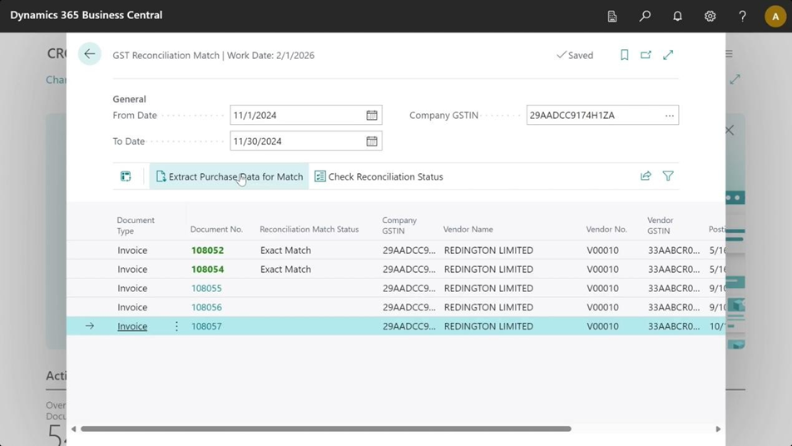Viewport: 792px width, 446px height.
Task: Open page in new window icon
Action: click(646, 55)
